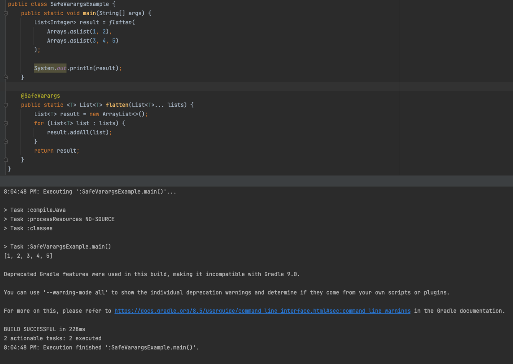
Task: Click the for loop closing fold marker
Action: [6, 142]
